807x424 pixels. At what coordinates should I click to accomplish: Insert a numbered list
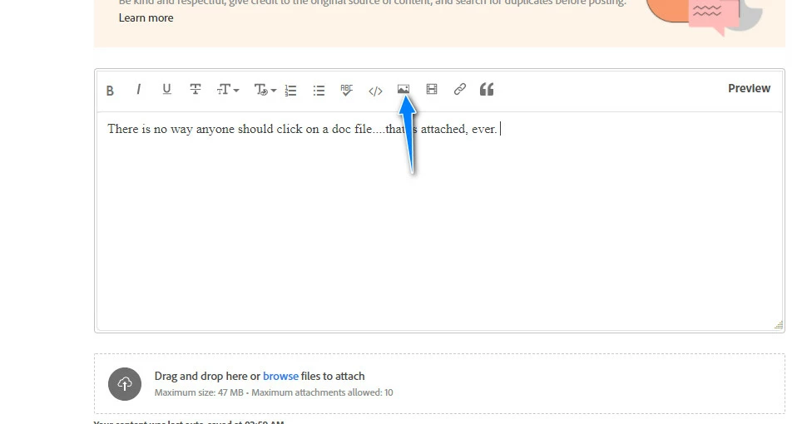click(291, 91)
